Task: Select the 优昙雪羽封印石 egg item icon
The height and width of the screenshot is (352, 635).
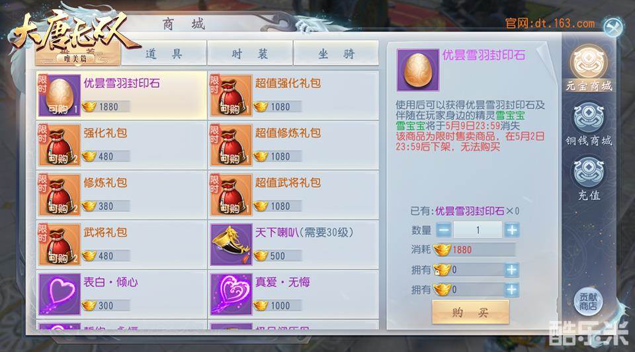Action: pyautogui.click(x=59, y=95)
